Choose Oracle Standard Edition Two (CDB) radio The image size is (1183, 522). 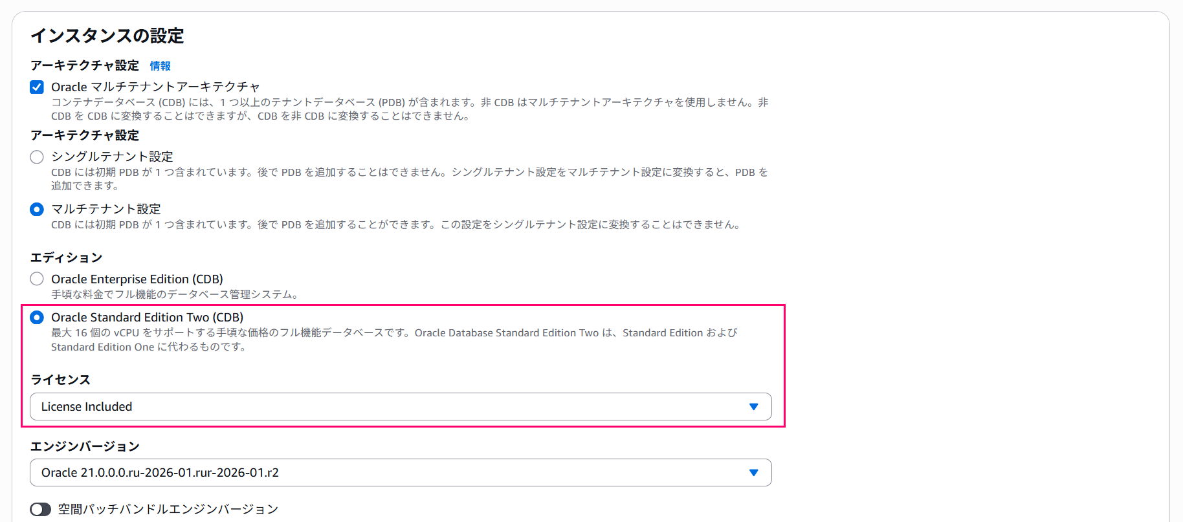(x=37, y=318)
